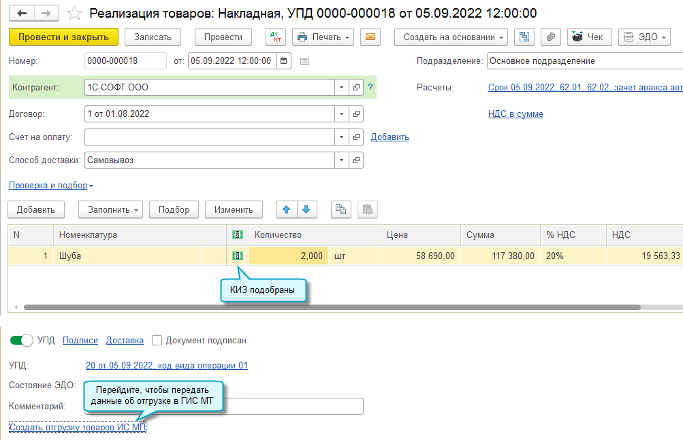The image size is (683, 446).
Task: Move row up with blue up arrow
Action: (287, 209)
